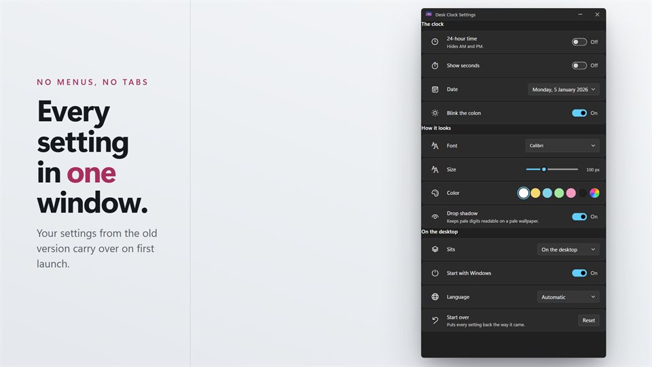Click the eye icon beside Drop shadow

click(435, 217)
